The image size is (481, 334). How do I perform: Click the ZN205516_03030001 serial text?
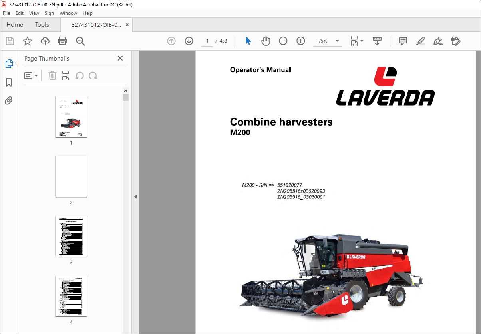point(301,197)
